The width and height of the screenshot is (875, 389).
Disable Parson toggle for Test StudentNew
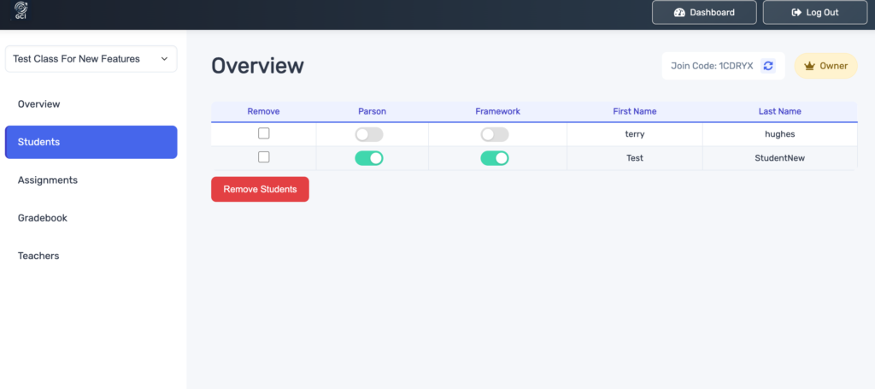click(369, 158)
